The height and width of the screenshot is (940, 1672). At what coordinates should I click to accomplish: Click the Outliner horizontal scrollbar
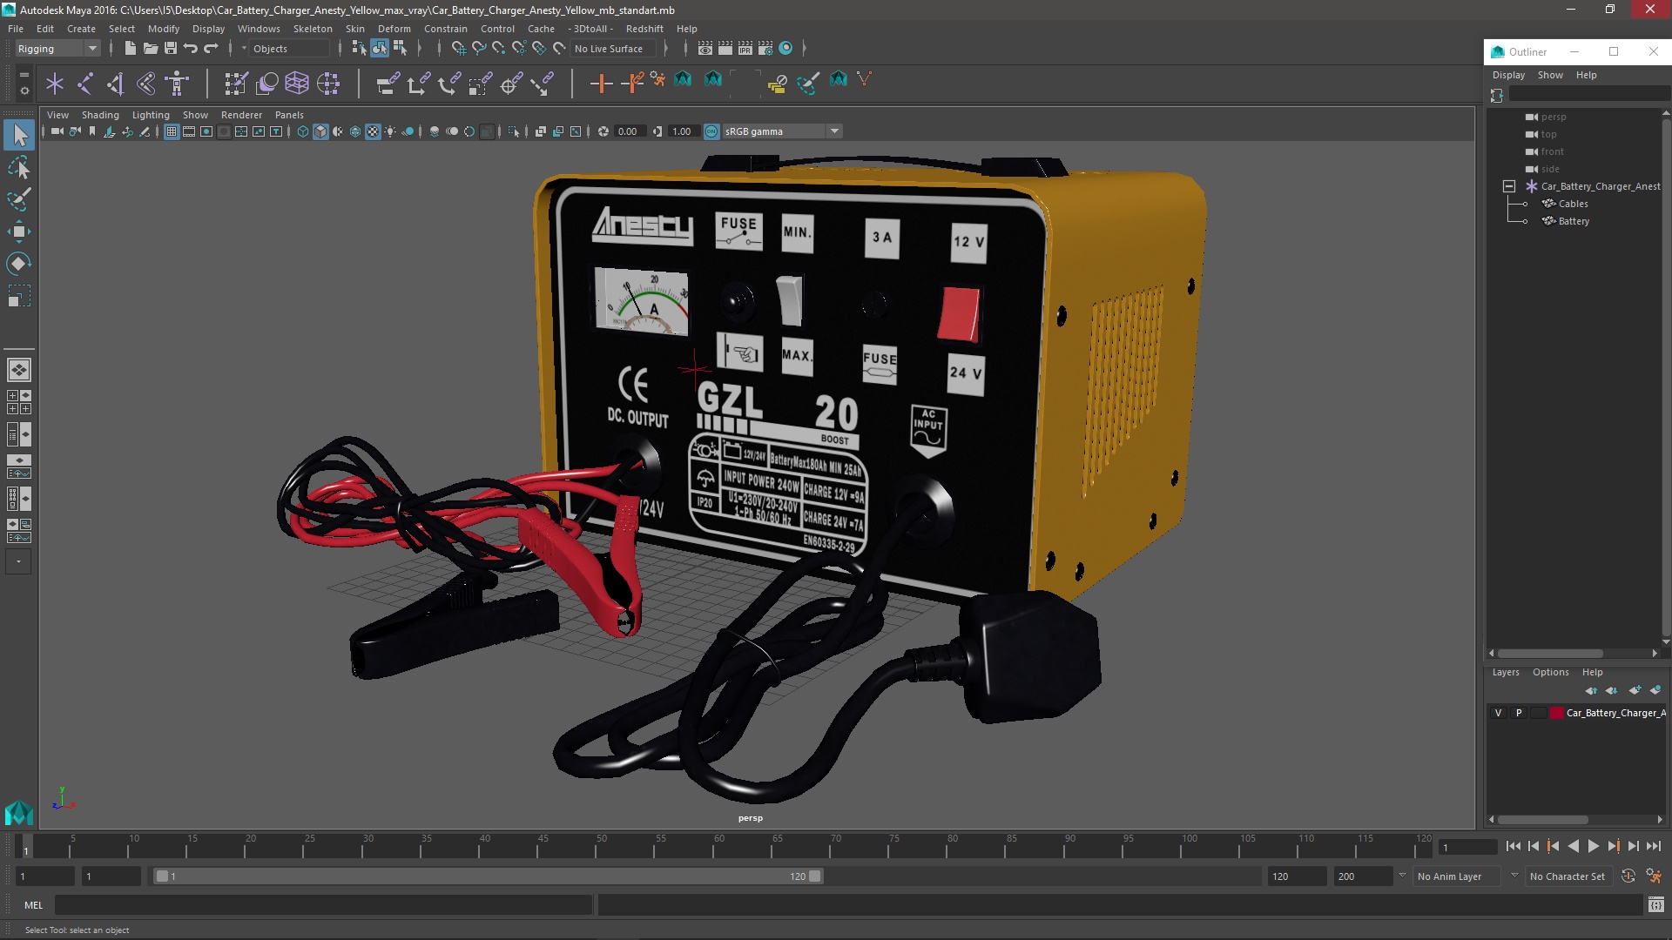(1550, 654)
